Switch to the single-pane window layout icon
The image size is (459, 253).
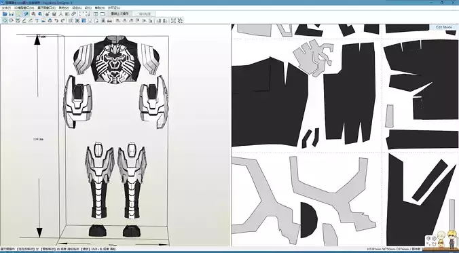pos(102,14)
